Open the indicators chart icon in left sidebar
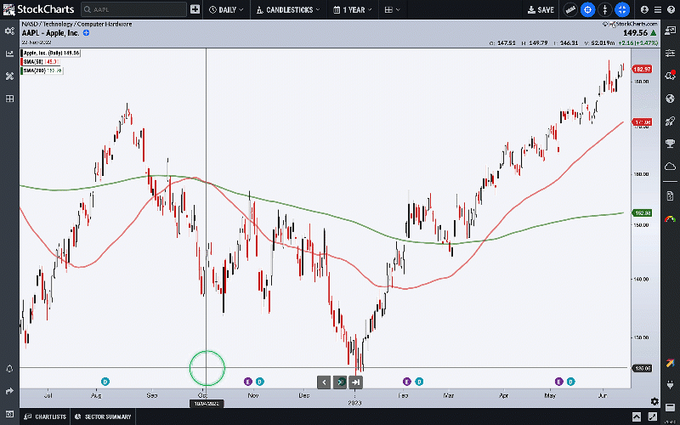The height and width of the screenshot is (425, 680). (x=9, y=54)
